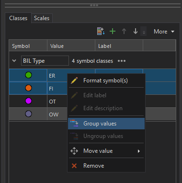Open the Move value submenu
182x183 pixels.
click(x=106, y=151)
